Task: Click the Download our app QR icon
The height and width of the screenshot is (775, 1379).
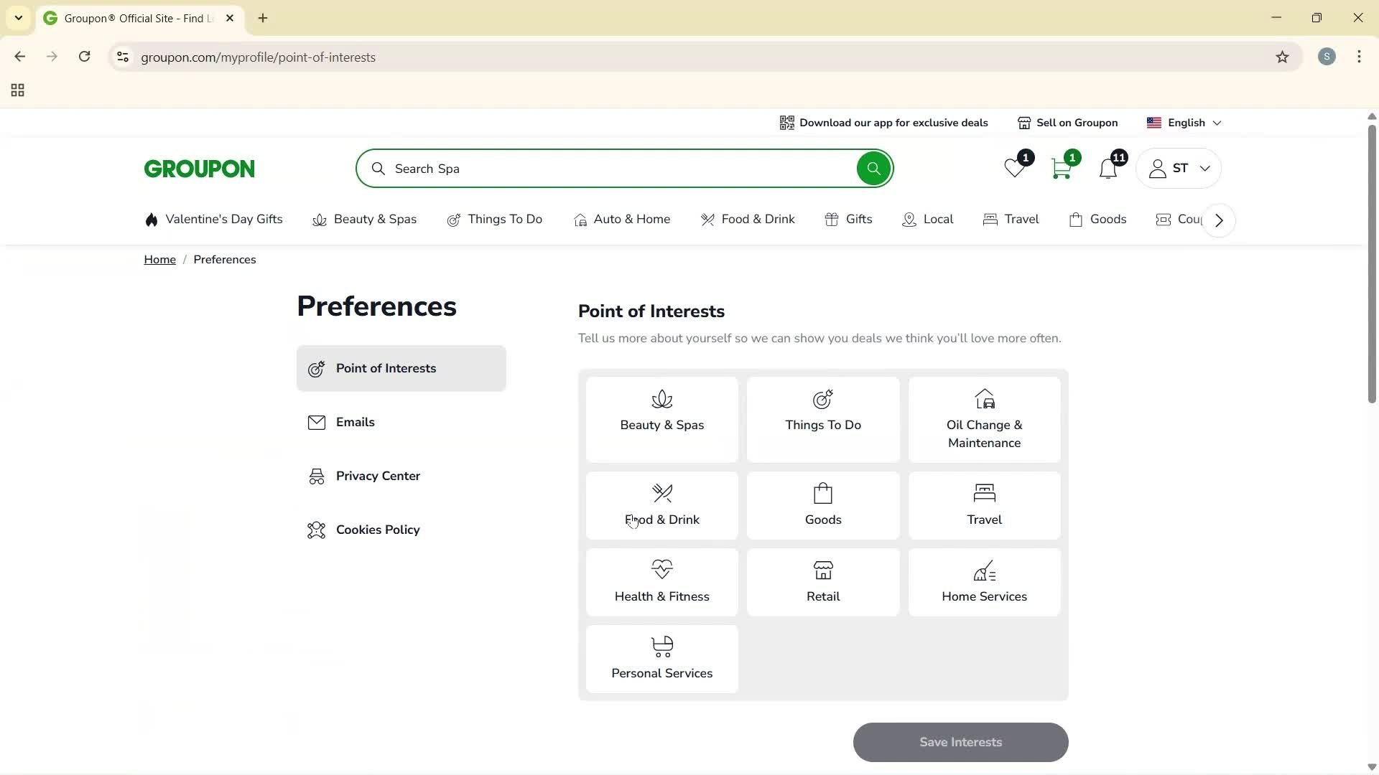Action: point(787,122)
